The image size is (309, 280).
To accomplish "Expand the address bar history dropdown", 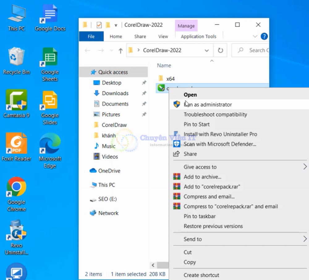I will click(206, 50).
